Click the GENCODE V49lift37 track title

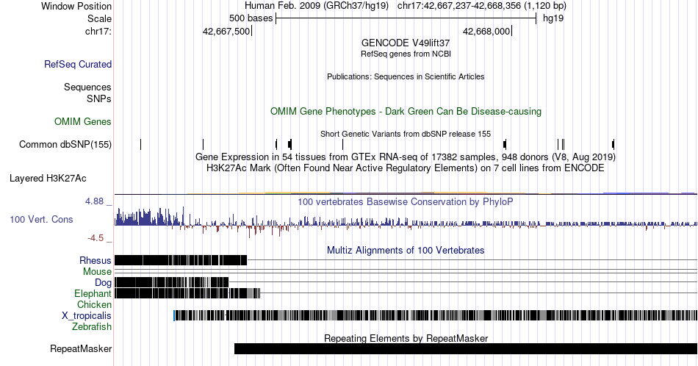(406, 43)
